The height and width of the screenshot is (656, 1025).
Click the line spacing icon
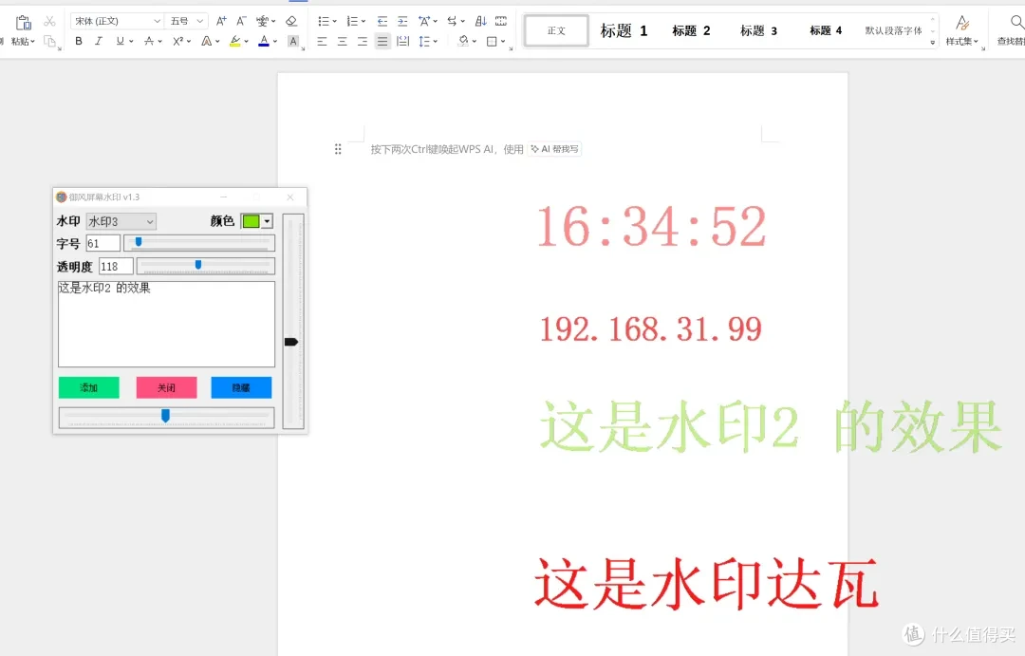pos(424,41)
